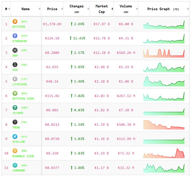Screen dimensions: 191x176
Task: Click the Stellar logo icon
Action: pos(15,136)
